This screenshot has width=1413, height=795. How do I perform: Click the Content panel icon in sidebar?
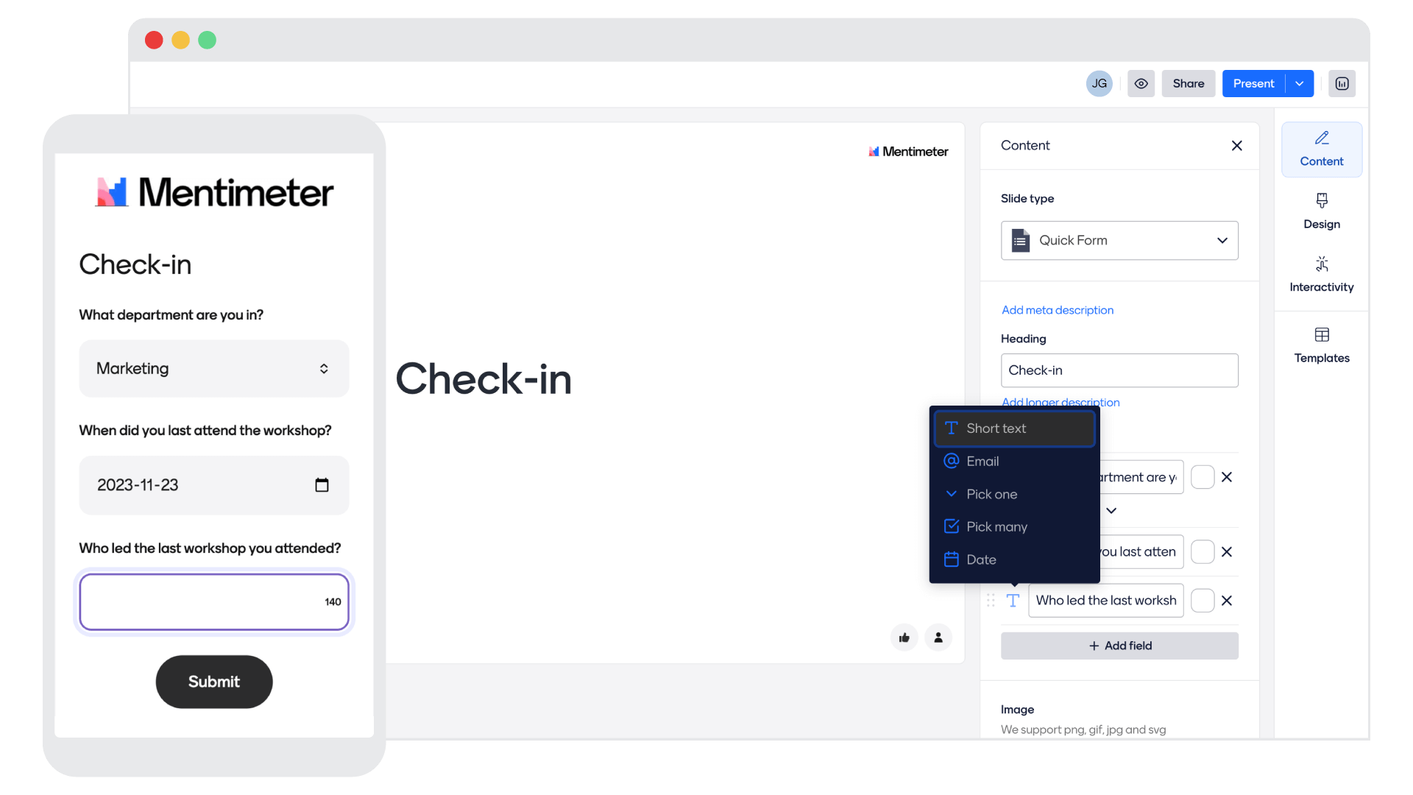coord(1321,147)
